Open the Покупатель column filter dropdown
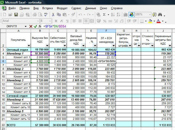 coord(28,45)
